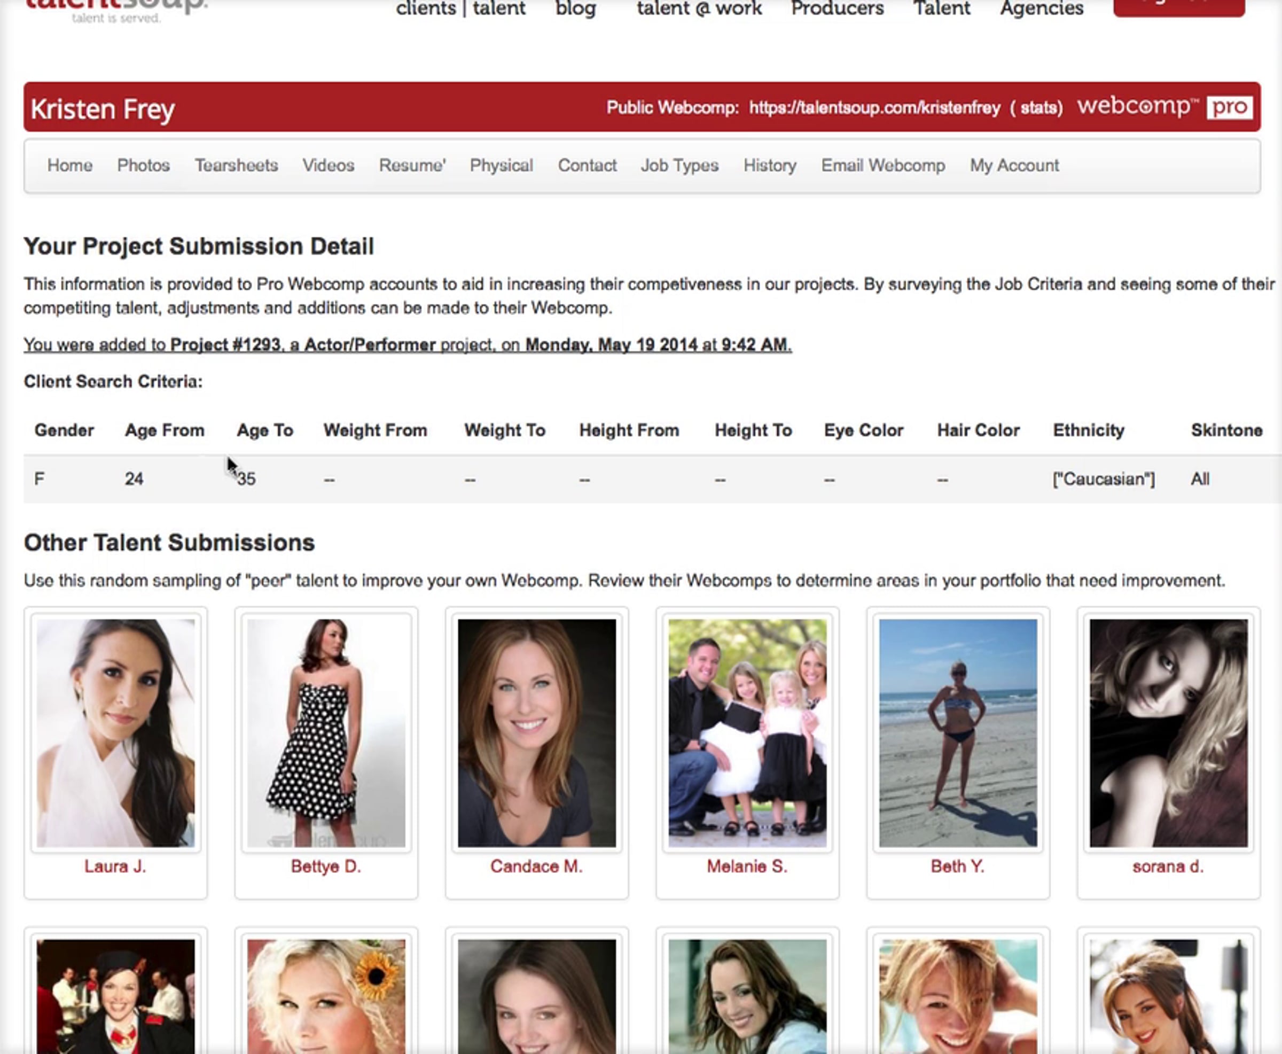Open the Resume' tab
This screenshot has width=1282, height=1054.
click(x=412, y=165)
